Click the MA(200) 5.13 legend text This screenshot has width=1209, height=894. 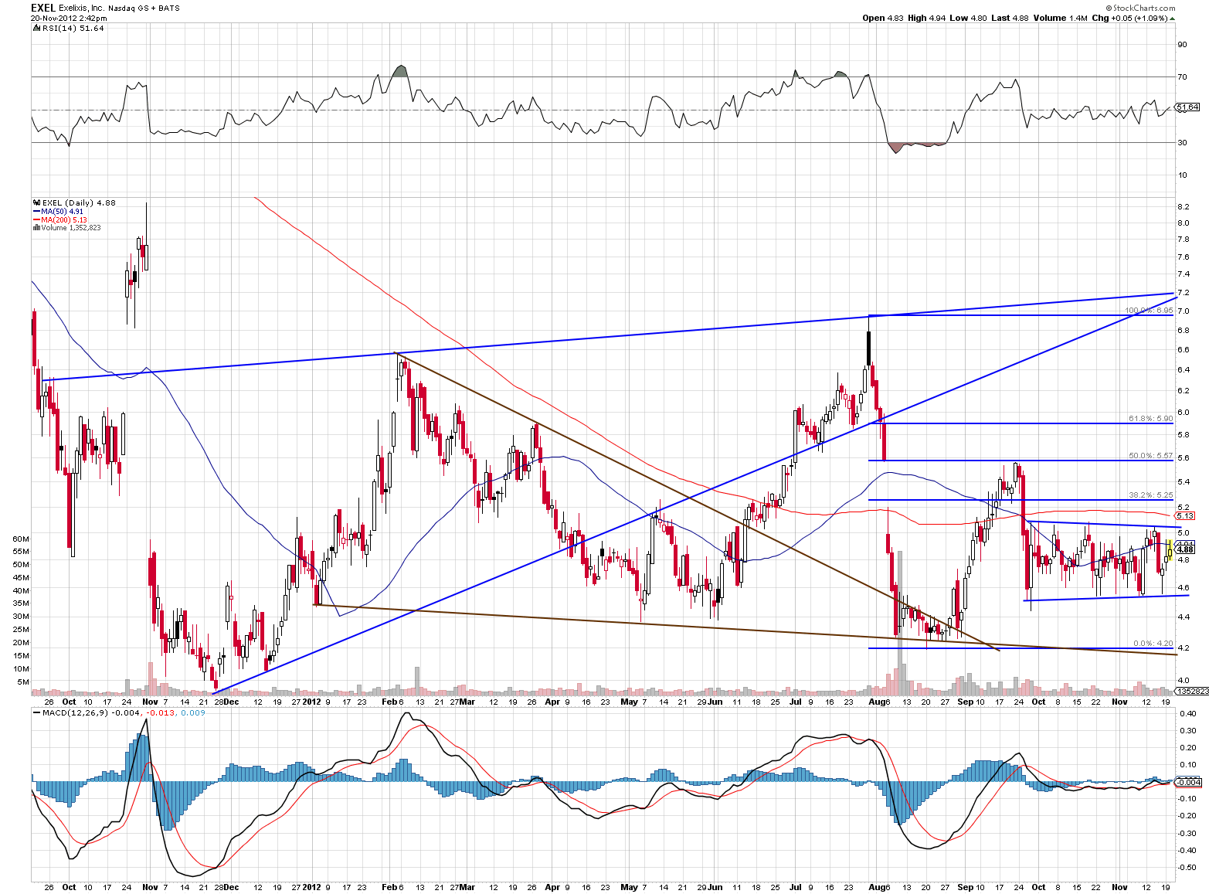click(x=64, y=219)
